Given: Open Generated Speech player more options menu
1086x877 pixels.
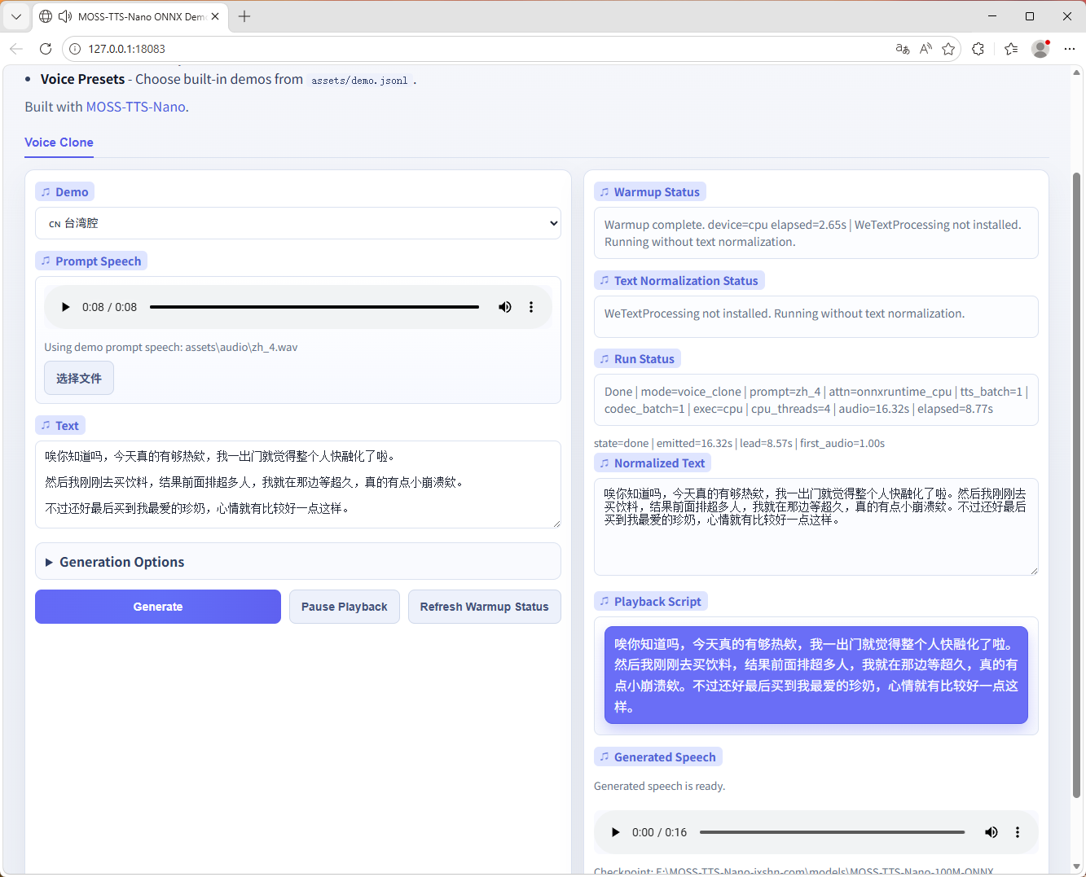Looking at the screenshot, I should point(1017,832).
